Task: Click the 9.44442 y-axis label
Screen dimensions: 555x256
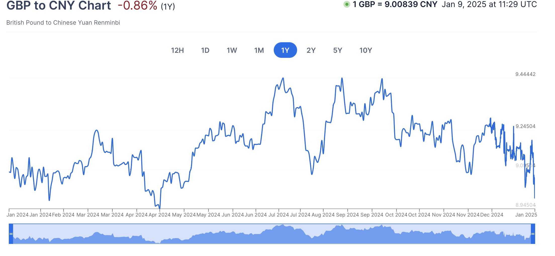Action: (525, 74)
